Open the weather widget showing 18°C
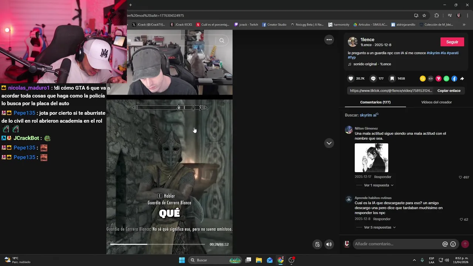 pyautogui.click(x=17, y=260)
